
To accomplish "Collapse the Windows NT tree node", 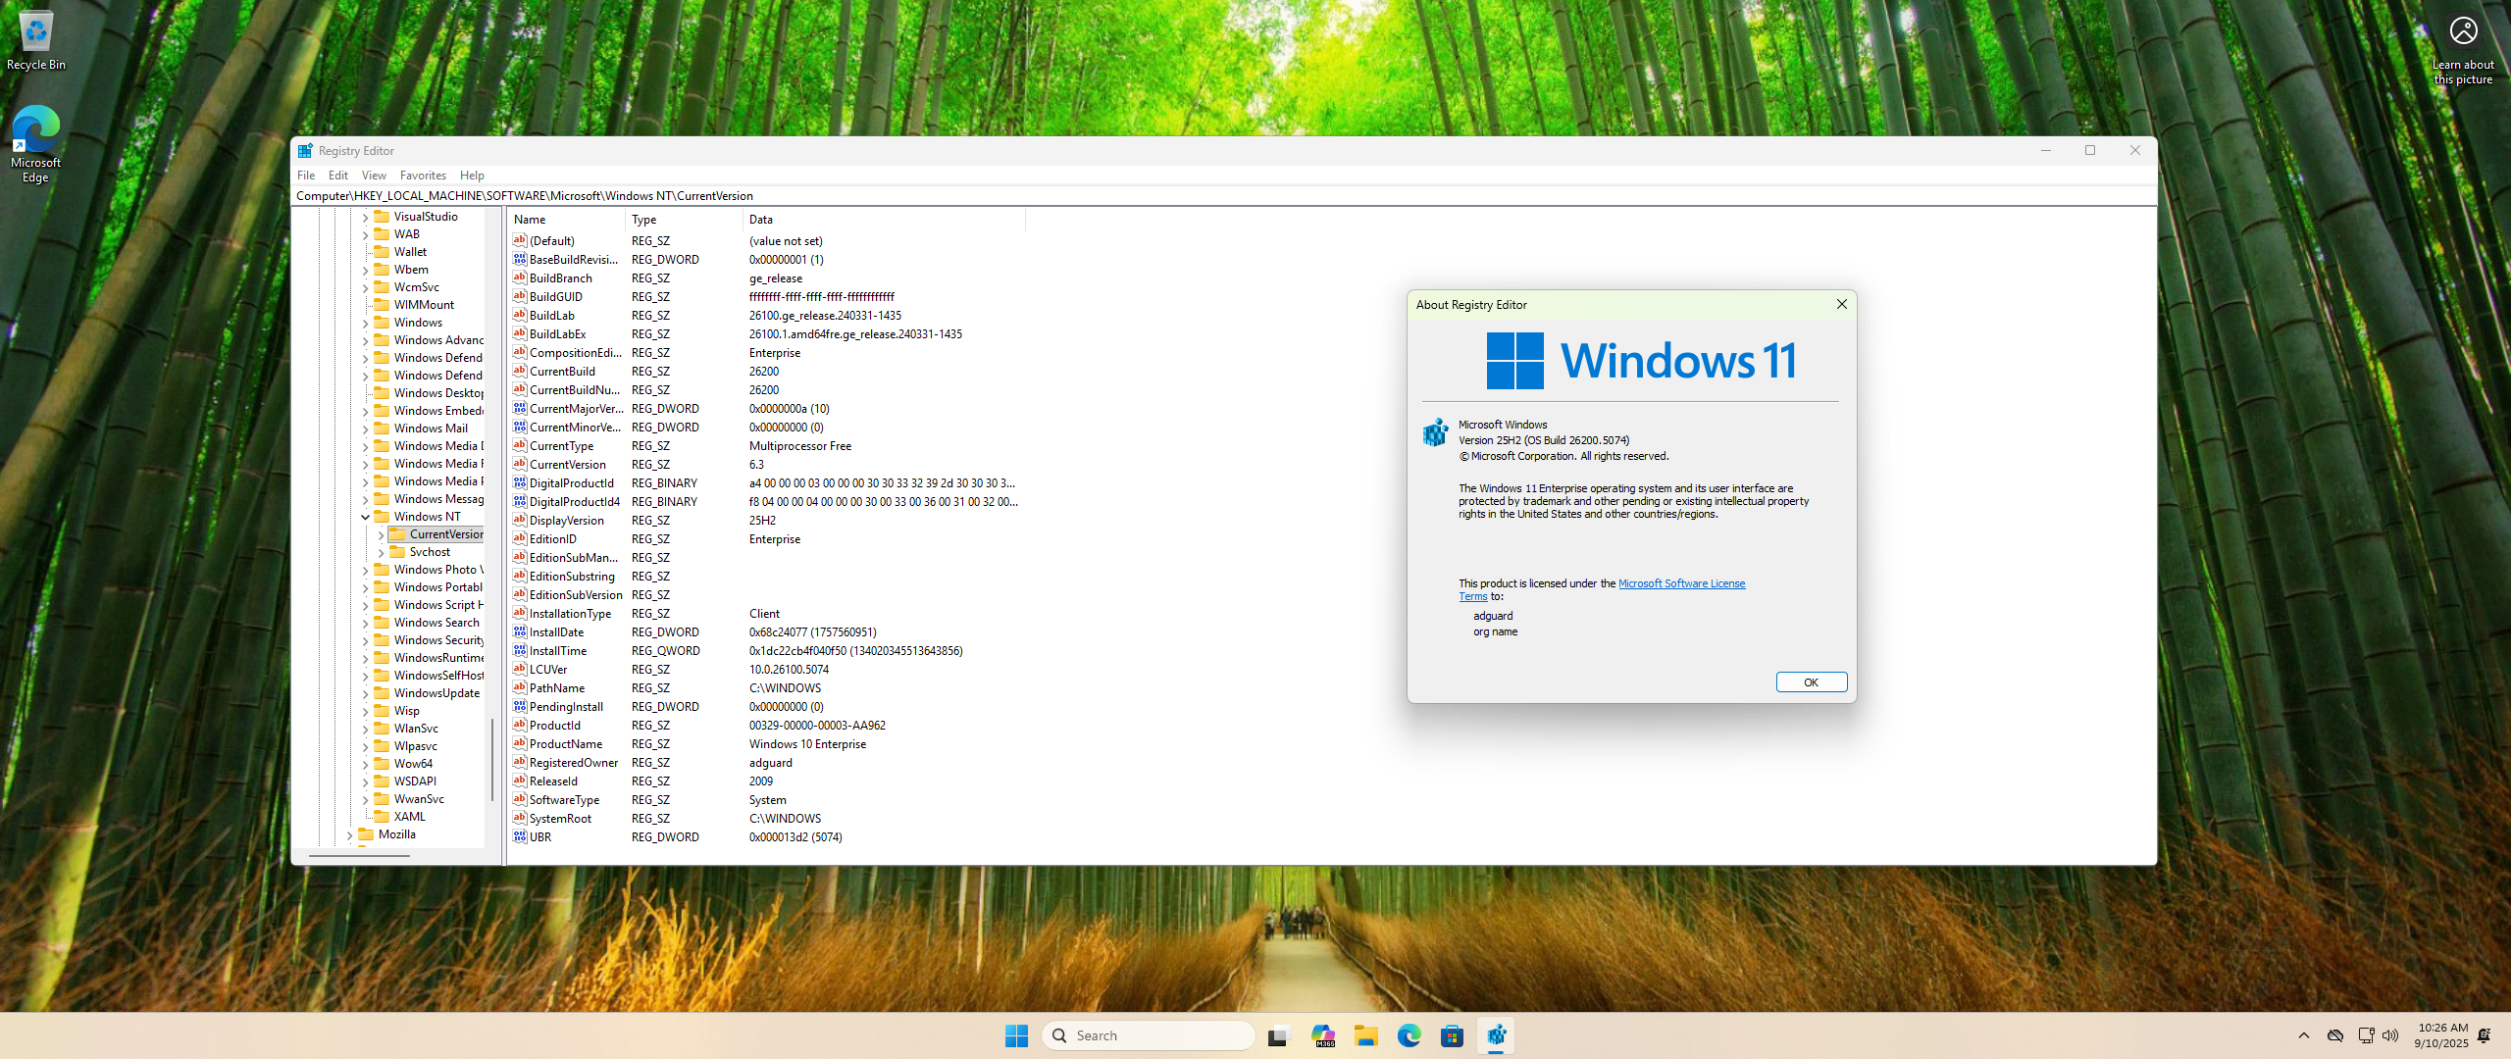I will (x=366, y=517).
